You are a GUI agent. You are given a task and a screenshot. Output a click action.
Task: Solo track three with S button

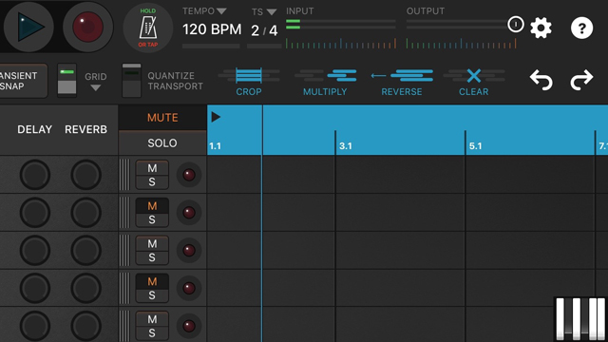pos(152,257)
